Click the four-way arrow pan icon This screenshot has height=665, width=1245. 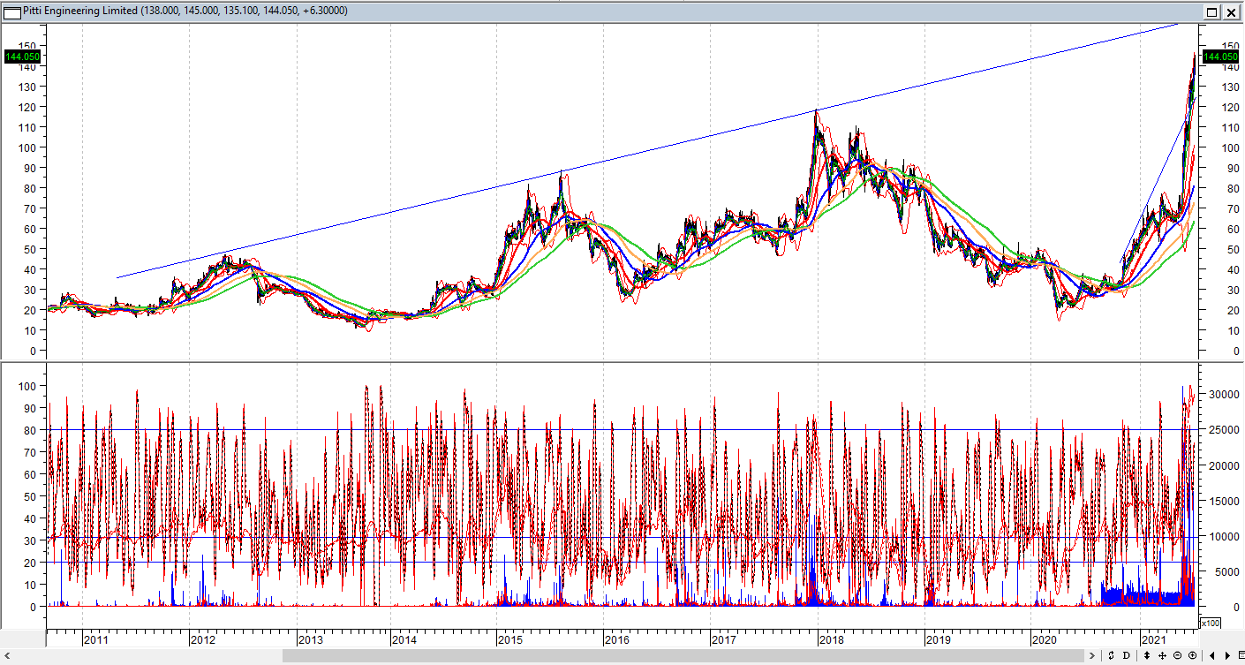point(1162,655)
